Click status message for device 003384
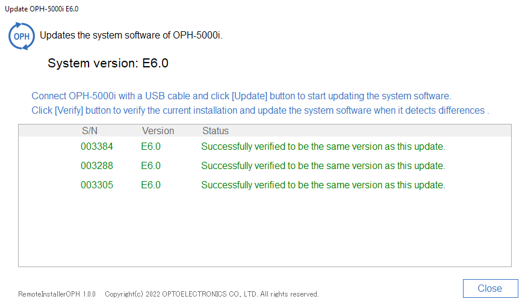This screenshot has width=525, height=305. click(323, 146)
